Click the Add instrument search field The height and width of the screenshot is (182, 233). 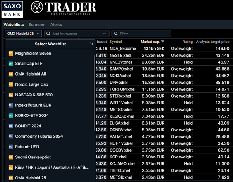(x=77, y=34)
